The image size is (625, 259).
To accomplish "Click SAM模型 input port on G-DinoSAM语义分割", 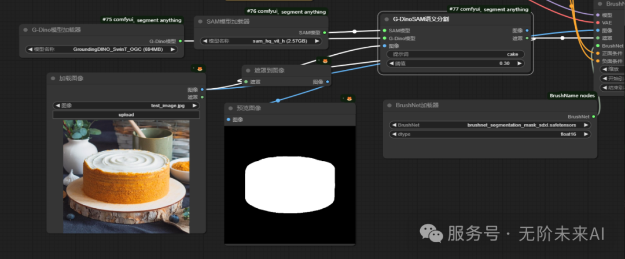I will (x=384, y=30).
